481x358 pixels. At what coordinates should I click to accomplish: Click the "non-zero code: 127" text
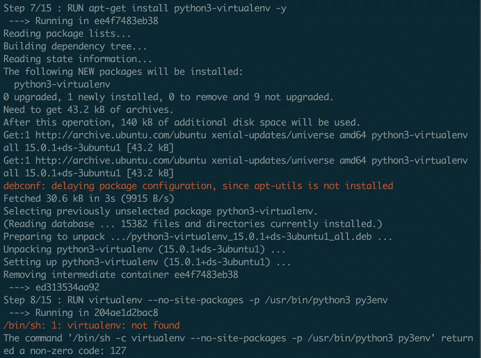coord(78,351)
